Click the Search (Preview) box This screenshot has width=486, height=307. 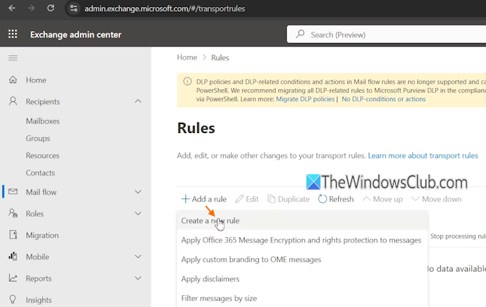coord(386,35)
